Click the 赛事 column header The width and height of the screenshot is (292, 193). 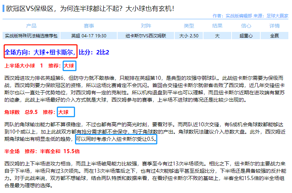click(x=88, y=26)
